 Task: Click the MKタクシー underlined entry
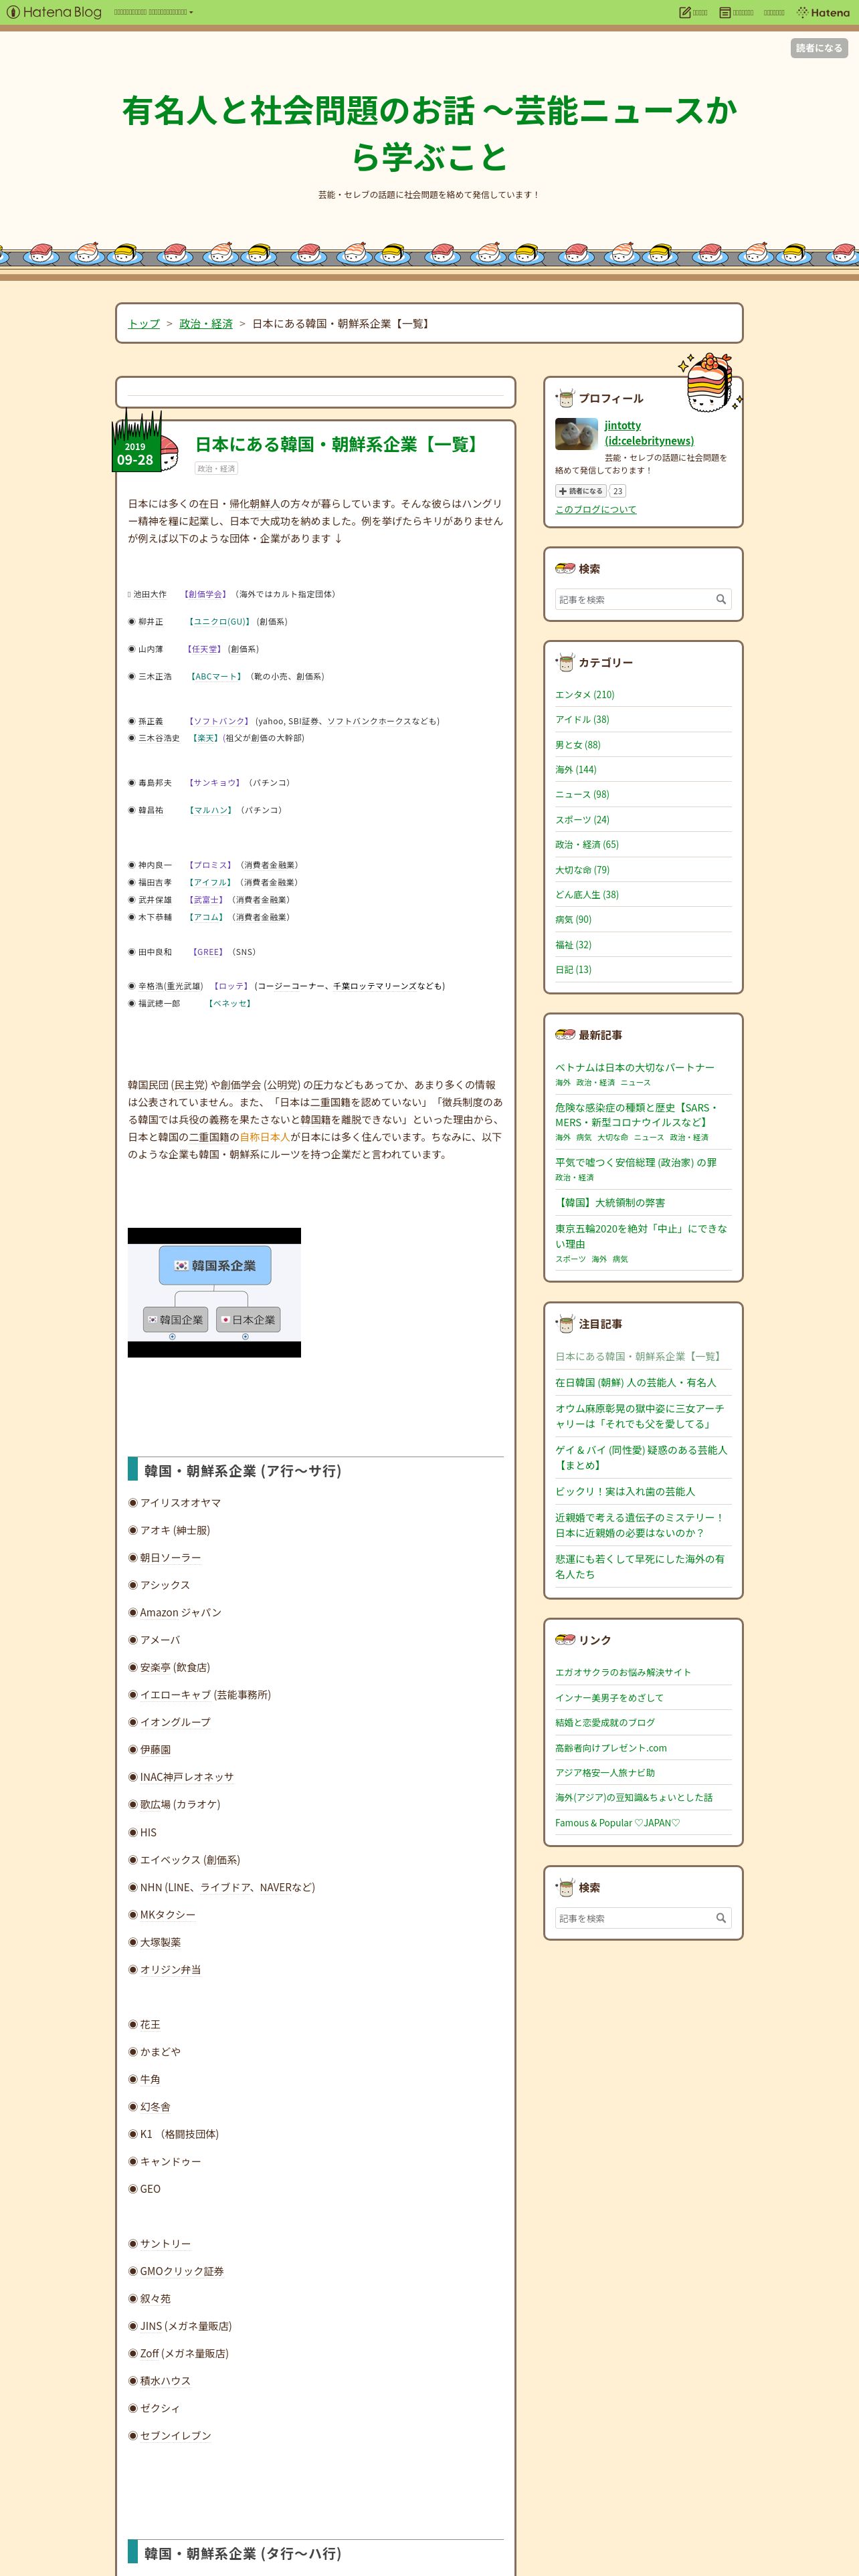[167, 1914]
